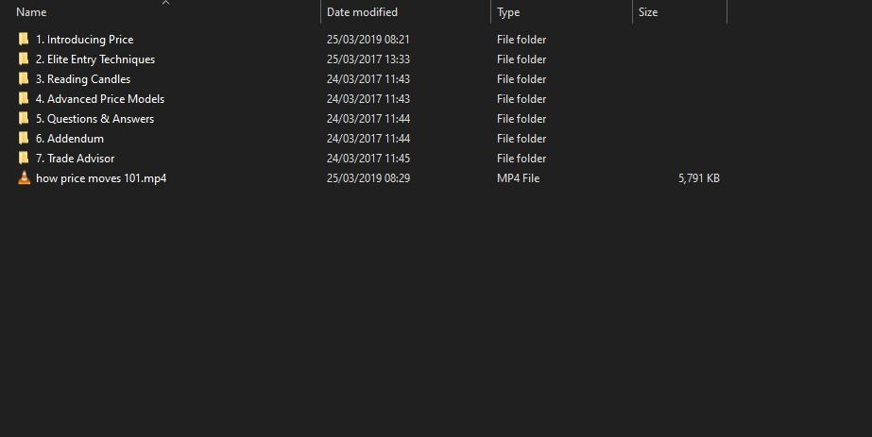Sort by Size column header
The width and height of the screenshot is (872, 437).
pos(648,12)
